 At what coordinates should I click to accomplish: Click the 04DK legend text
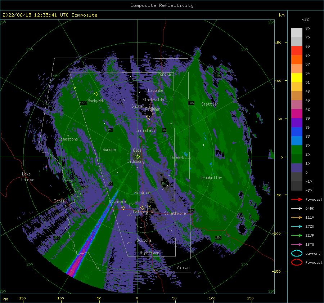tap(310, 209)
